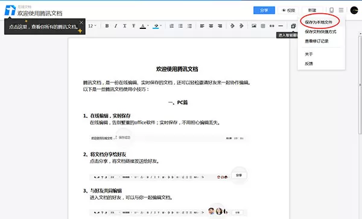The width and height of the screenshot is (362, 219).
Task: Select 查看修订记录 in the dropdown menu
Action: point(317,41)
